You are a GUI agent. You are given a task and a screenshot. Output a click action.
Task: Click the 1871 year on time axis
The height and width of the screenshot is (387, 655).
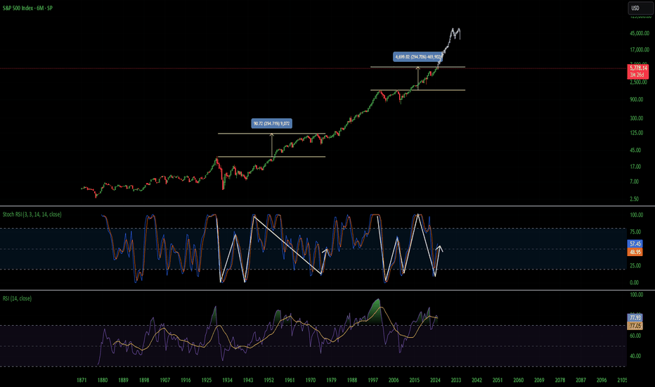click(82, 380)
